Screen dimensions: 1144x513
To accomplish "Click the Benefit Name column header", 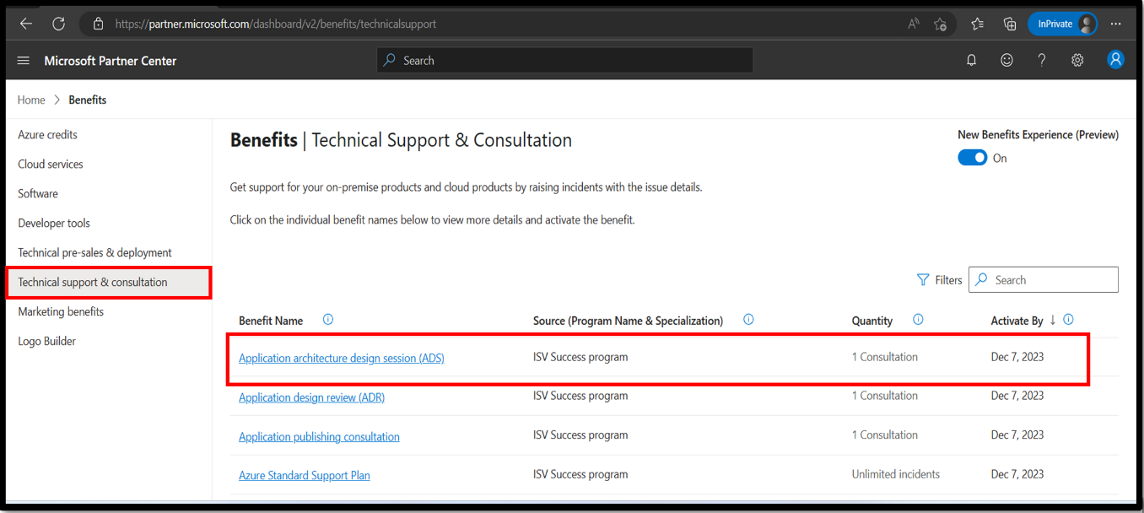I will tap(271, 321).
